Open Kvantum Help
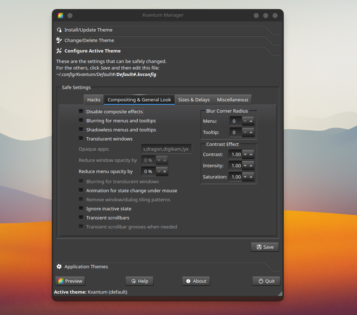Viewport: 357px width, 315px height. click(x=140, y=281)
